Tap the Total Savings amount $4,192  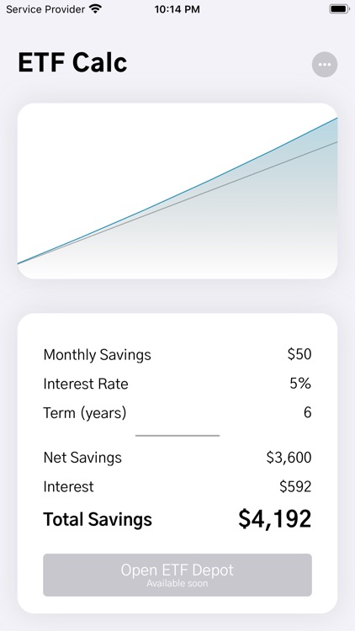coord(275,519)
